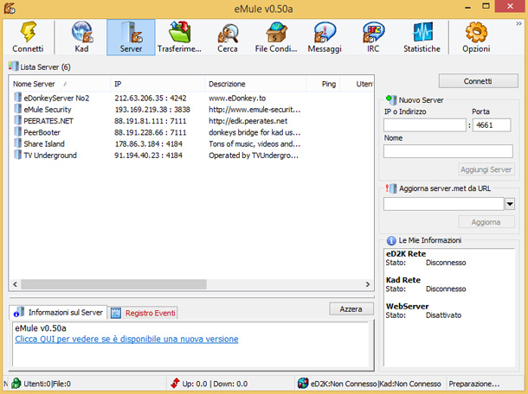Image resolution: width=528 pixels, height=394 pixels.
Task: Click the Nuovo Server plus icon
Action: (x=391, y=99)
